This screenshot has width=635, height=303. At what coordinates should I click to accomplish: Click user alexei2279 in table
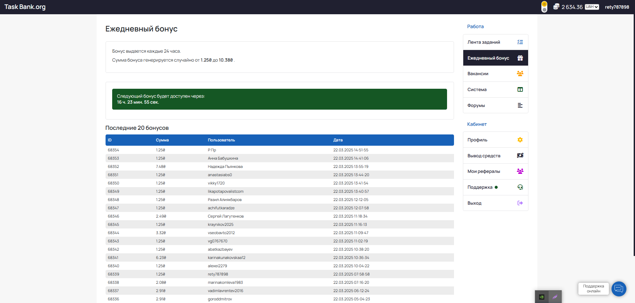click(x=217, y=266)
